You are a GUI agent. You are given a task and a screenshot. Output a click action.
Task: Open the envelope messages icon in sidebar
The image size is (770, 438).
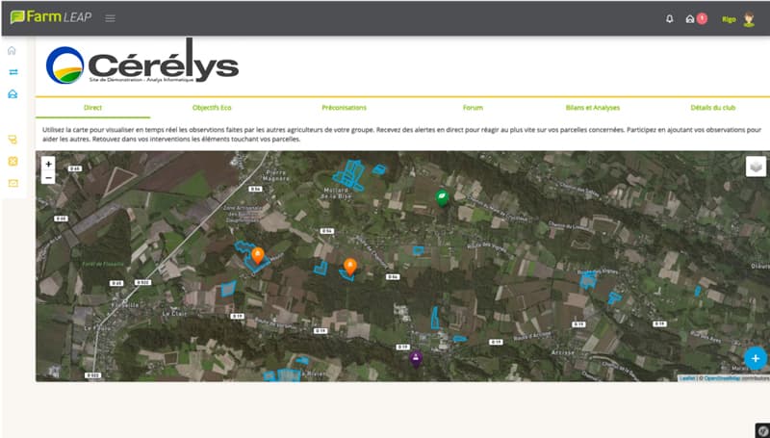coord(13,183)
